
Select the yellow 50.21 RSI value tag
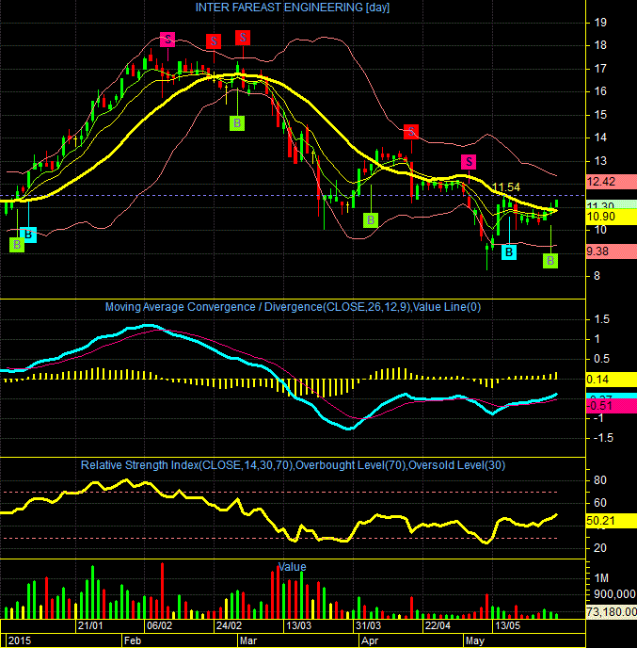coord(612,521)
